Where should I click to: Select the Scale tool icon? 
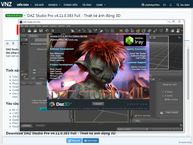155,30
